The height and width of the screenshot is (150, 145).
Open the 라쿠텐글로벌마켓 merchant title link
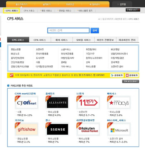(85, 120)
